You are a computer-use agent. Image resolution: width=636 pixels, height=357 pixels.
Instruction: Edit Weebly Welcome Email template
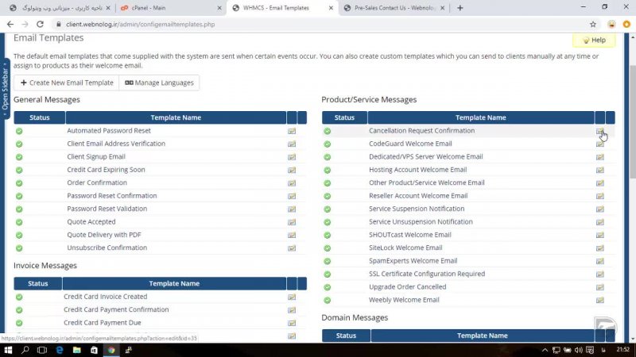point(600,300)
